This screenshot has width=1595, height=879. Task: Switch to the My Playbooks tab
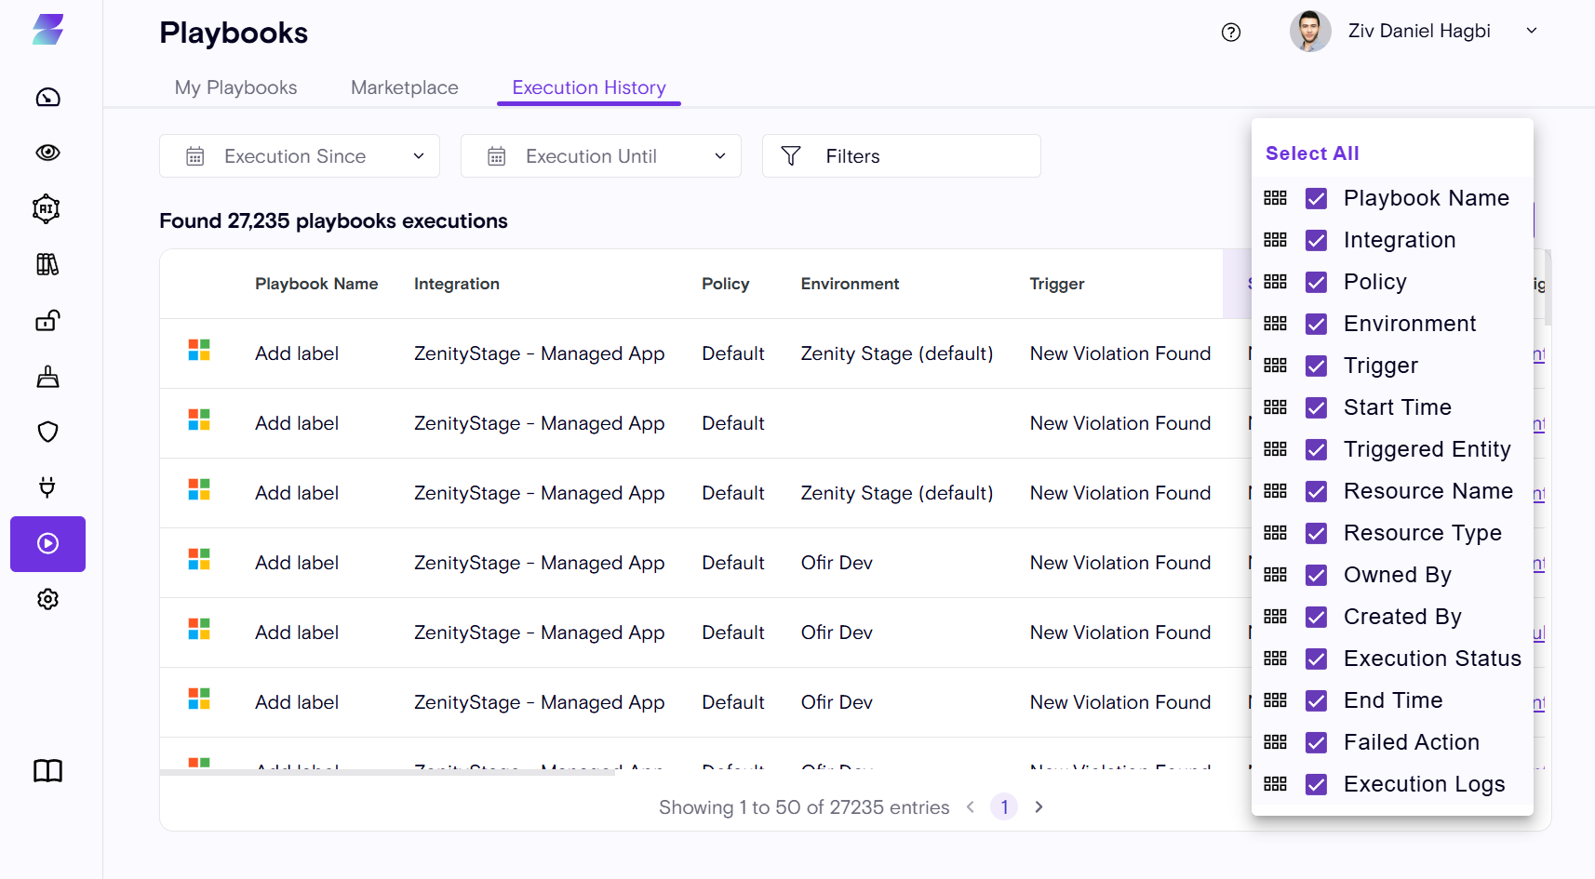[x=235, y=87]
